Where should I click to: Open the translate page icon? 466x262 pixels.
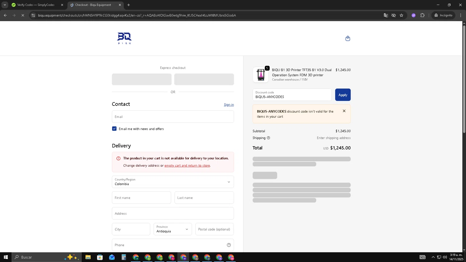[386, 15]
